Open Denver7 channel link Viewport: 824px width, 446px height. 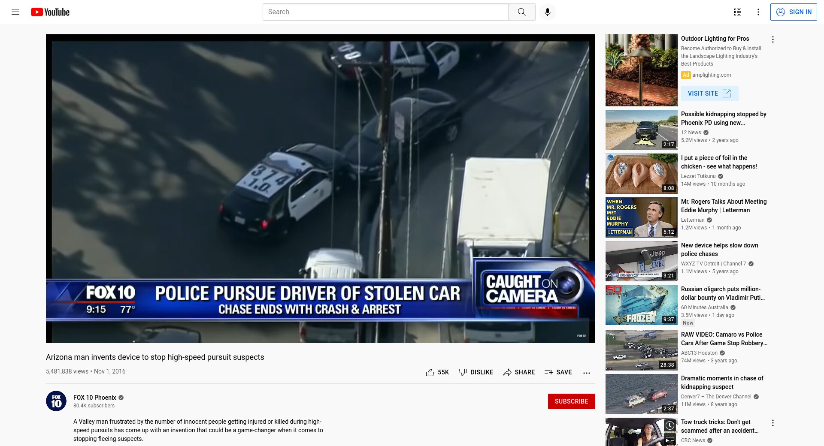(716, 397)
